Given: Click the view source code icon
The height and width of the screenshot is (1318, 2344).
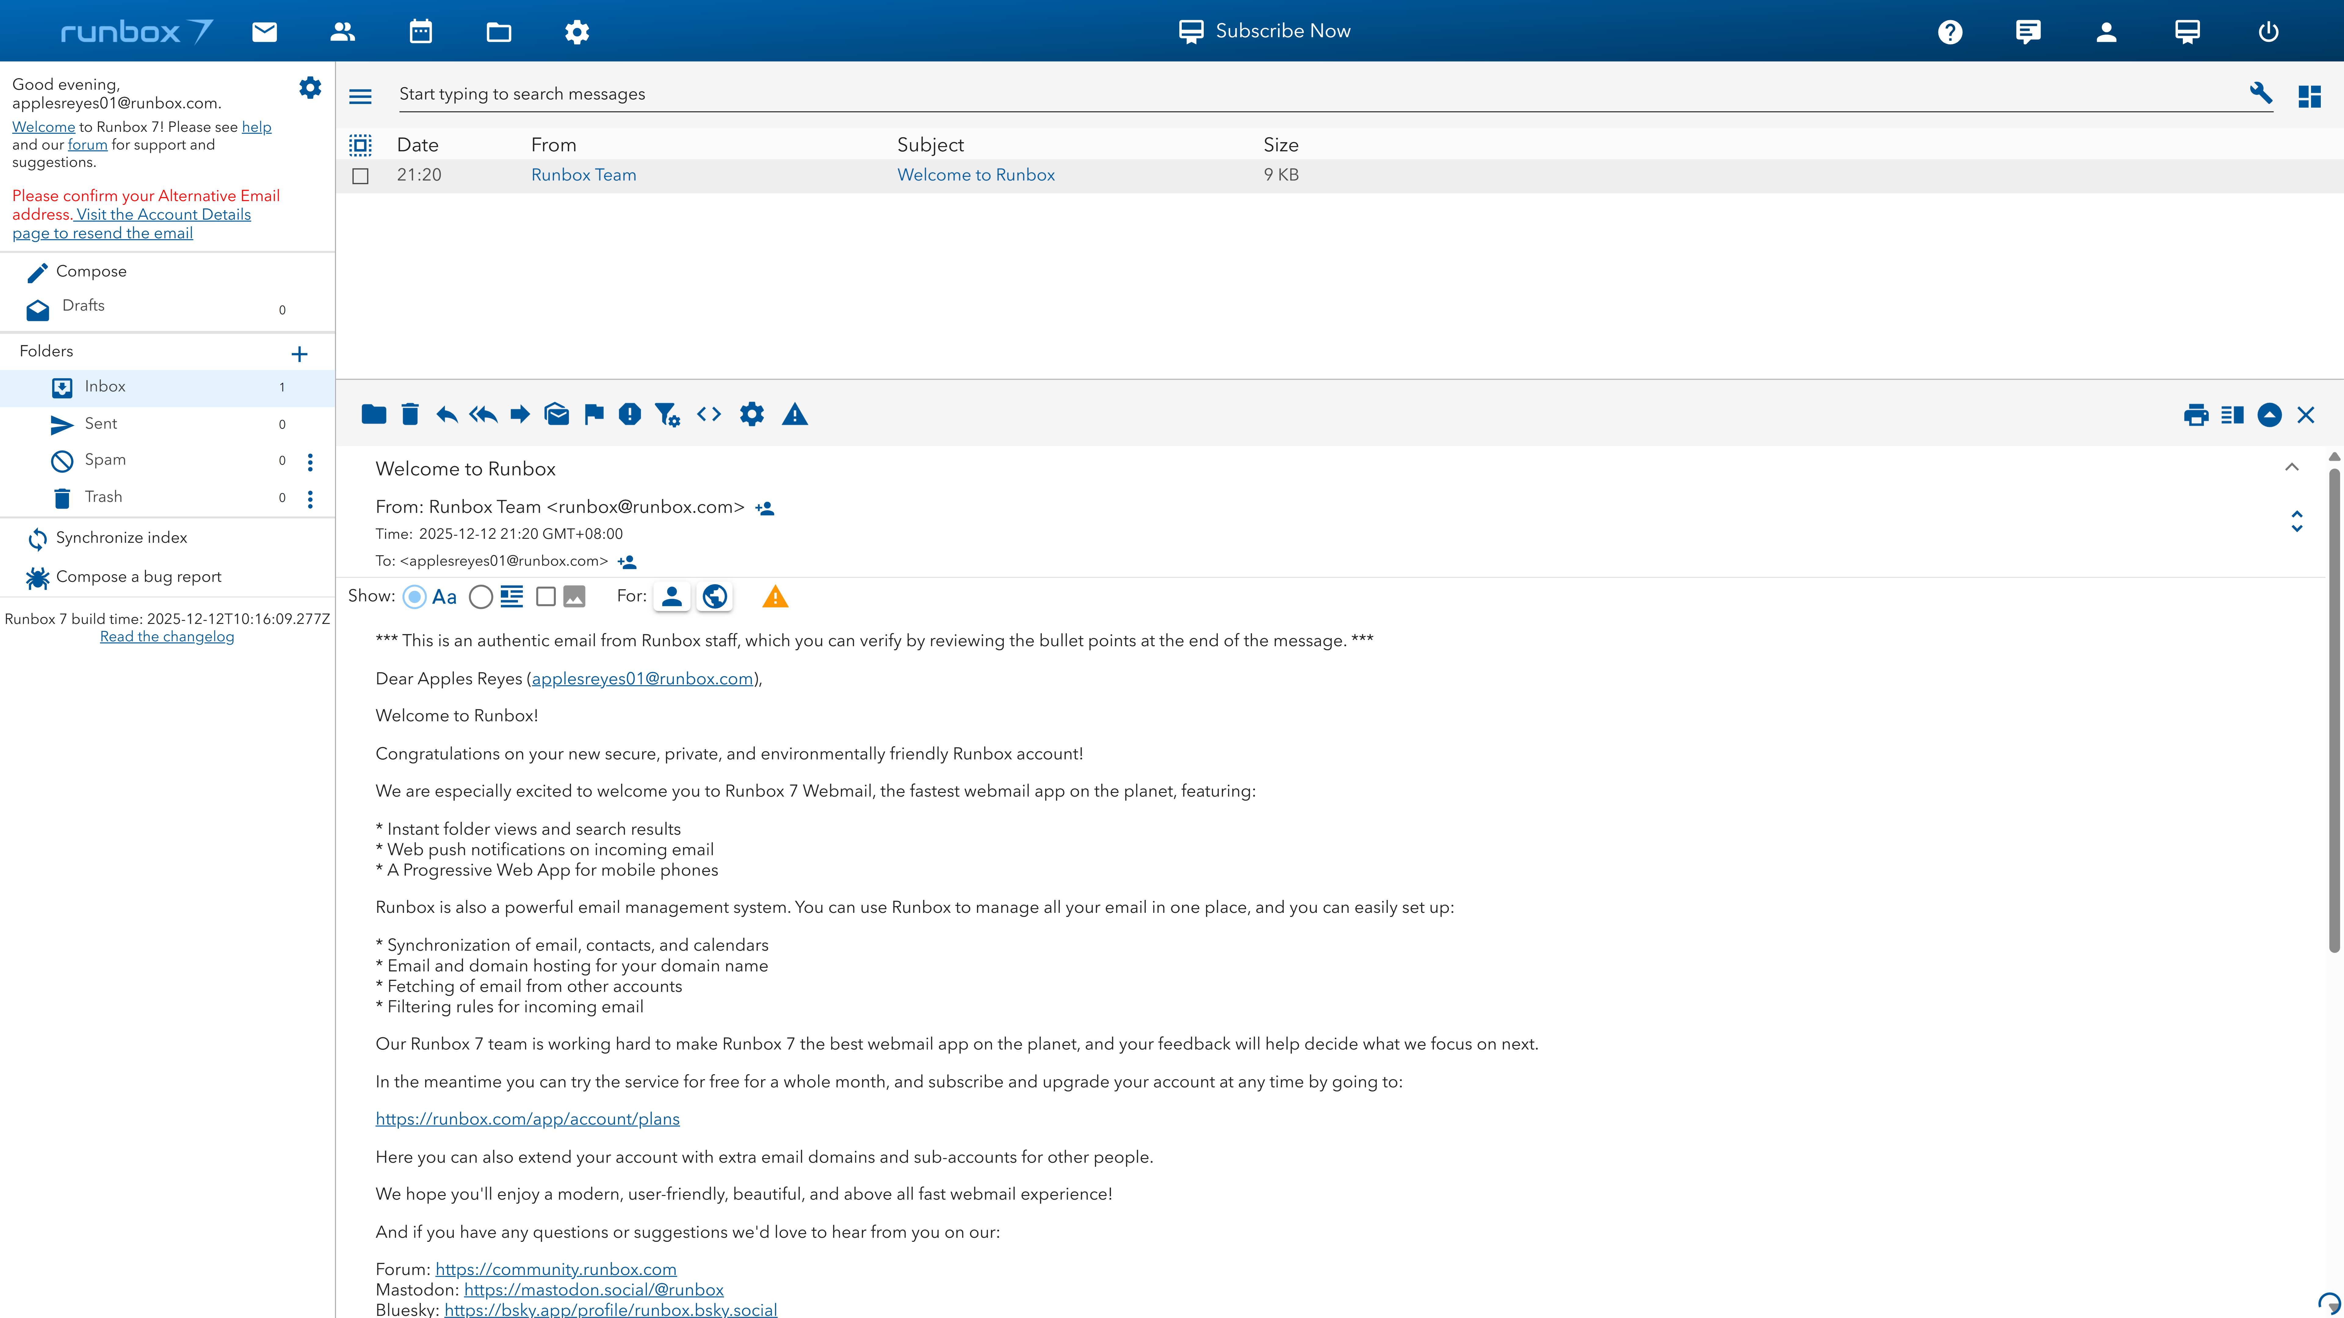Looking at the screenshot, I should (709, 415).
